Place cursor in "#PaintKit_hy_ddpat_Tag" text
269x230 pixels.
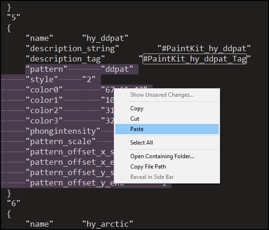click(195, 59)
